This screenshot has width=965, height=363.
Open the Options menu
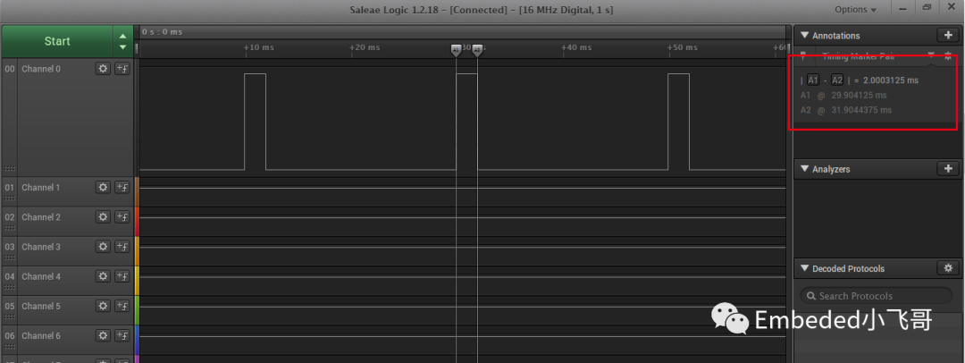coord(855,10)
